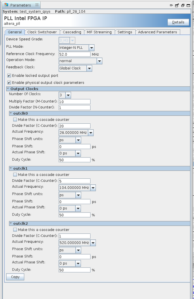Open the Feedback Clock dropdown
The height and width of the screenshot is (299, 194).
click(x=89, y=68)
